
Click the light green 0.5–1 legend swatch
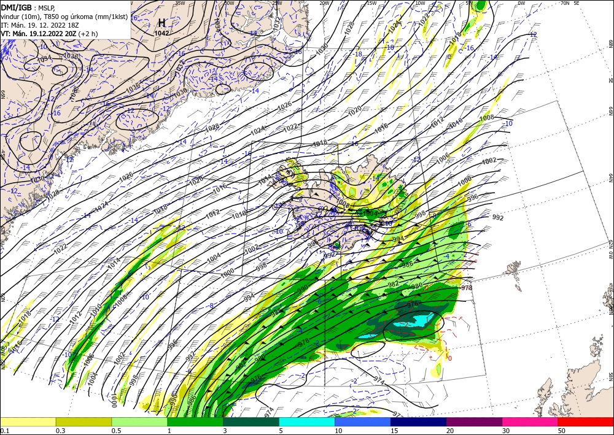coord(139,422)
